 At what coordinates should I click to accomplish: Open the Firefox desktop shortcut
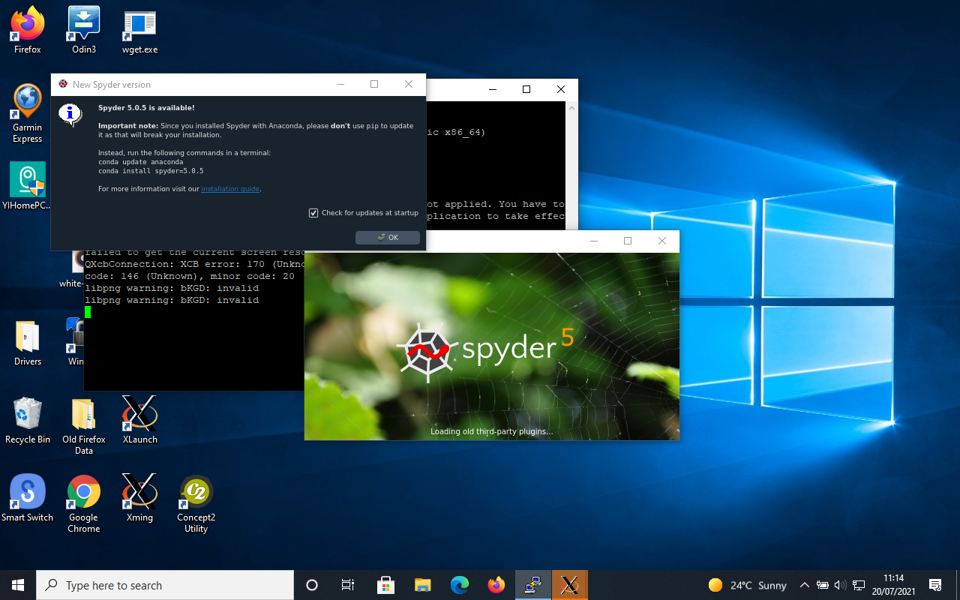tap(28, 30)
